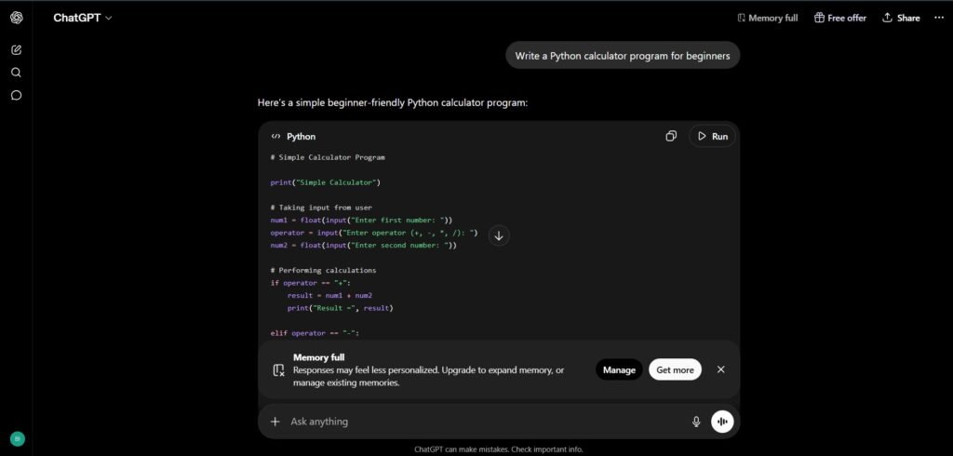
Task: Manage existing memories
Action: 619,369
